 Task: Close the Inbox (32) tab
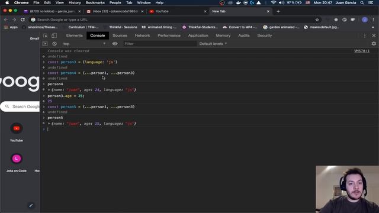142,11
